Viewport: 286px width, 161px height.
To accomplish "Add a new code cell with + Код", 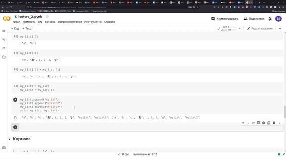I will (x=15, y=28).
